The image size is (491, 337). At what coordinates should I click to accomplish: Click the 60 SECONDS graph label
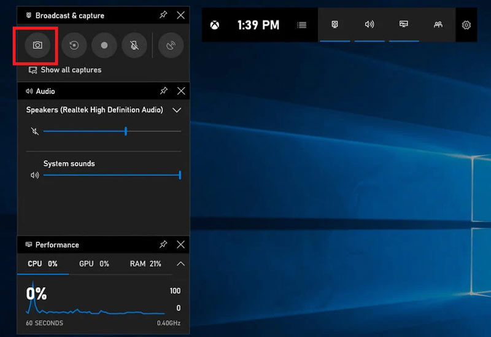[x=44, y=323]
